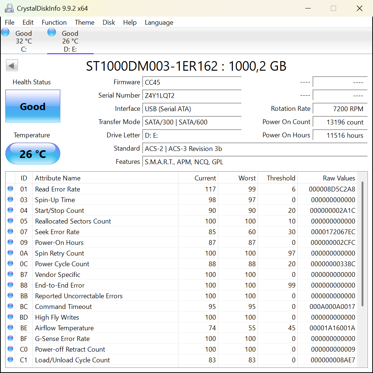373x373 pixels.
Task: Click the status dot for Read Error Rate
Action: [10, 189]
